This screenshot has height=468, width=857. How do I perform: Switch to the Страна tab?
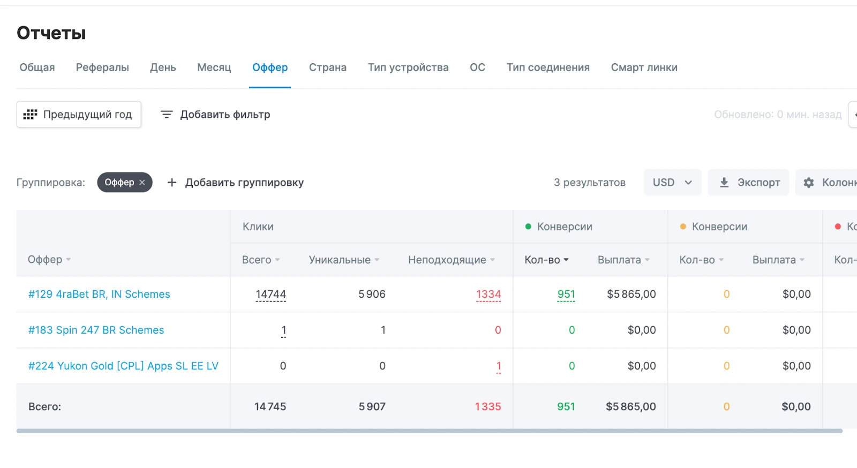click(x=328, y=67)
